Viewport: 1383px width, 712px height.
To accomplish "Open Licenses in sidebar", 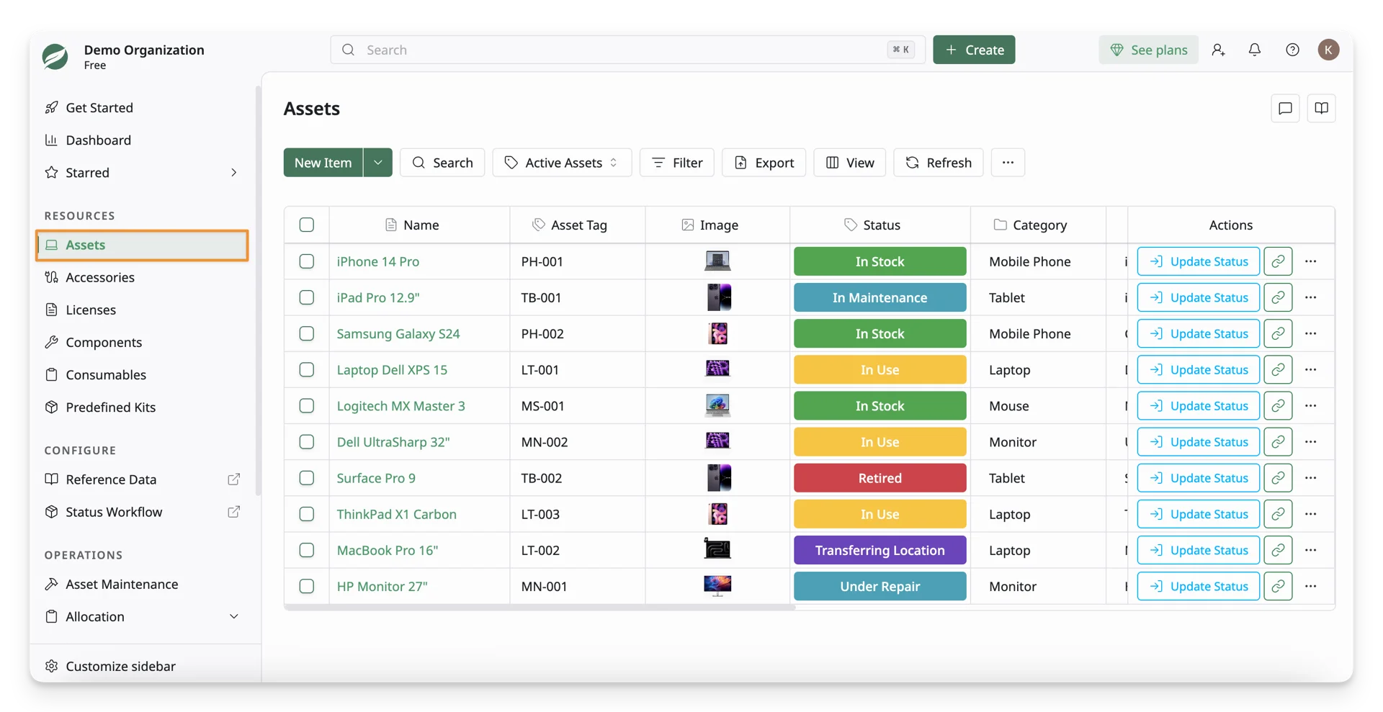I will [91, 310].
